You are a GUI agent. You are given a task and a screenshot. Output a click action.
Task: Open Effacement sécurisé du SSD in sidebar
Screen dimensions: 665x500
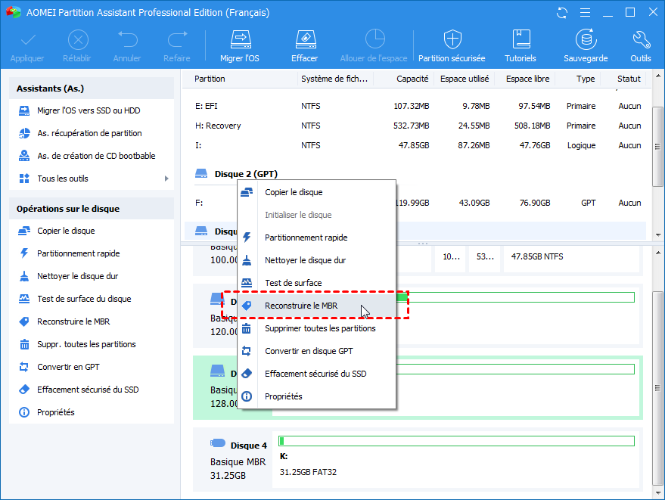coord(87,390)
